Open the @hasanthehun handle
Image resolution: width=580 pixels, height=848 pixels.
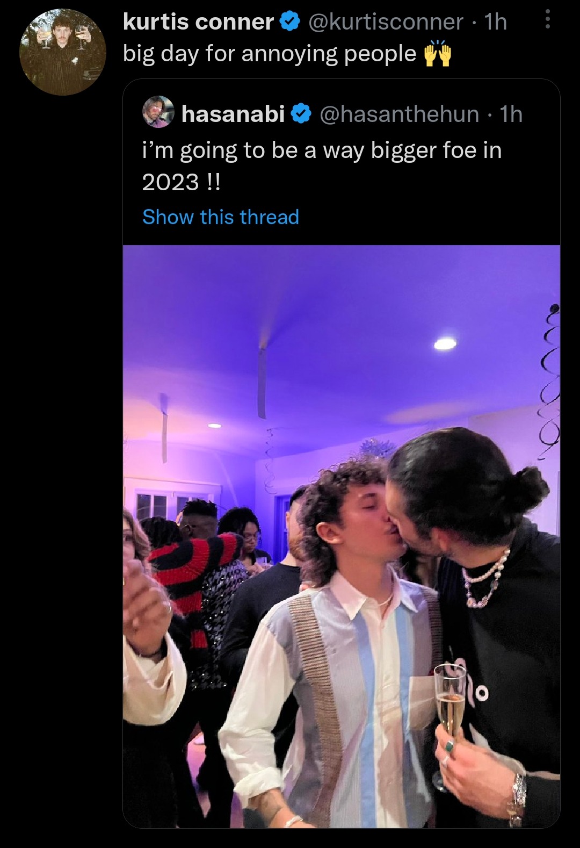pos(399,114)
